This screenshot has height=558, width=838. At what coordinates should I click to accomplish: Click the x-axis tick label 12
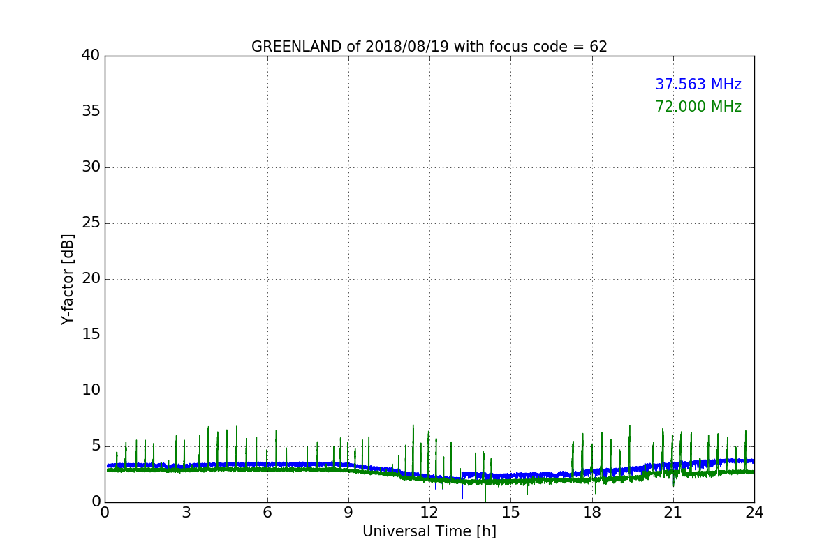pyautogui.click(x=429, y=513)
